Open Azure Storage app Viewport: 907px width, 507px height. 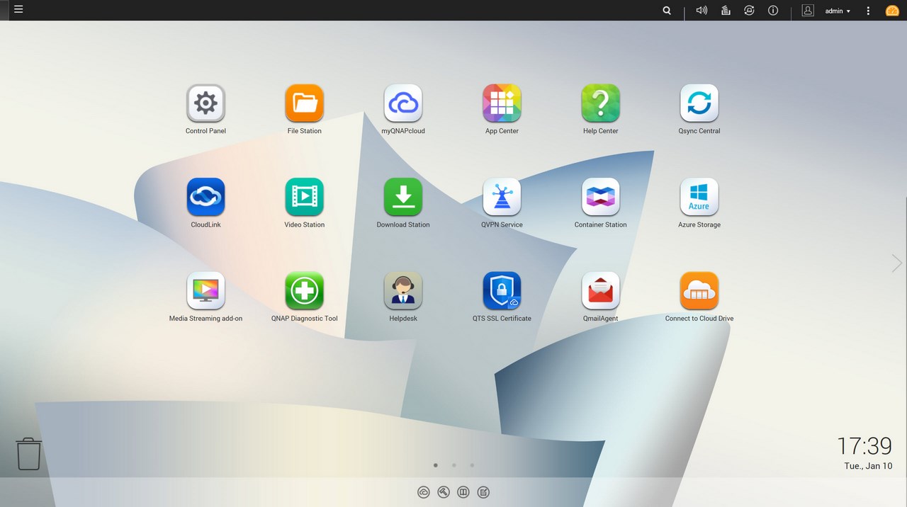pos(699,197)
